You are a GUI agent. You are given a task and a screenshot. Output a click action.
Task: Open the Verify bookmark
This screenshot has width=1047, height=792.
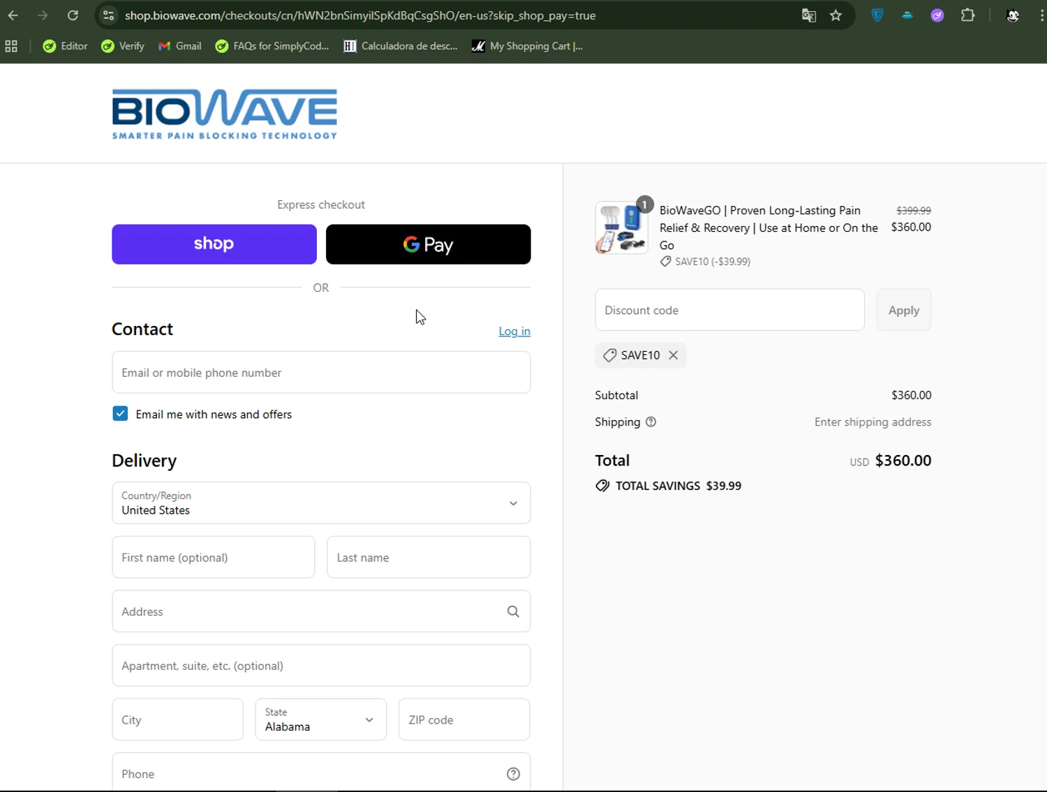(123, 46)
